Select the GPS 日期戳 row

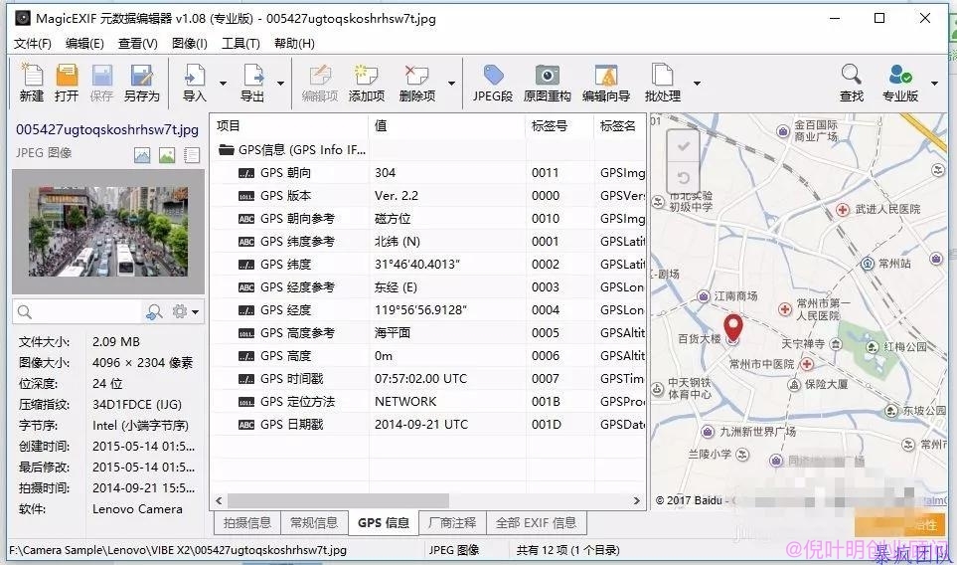428,425
